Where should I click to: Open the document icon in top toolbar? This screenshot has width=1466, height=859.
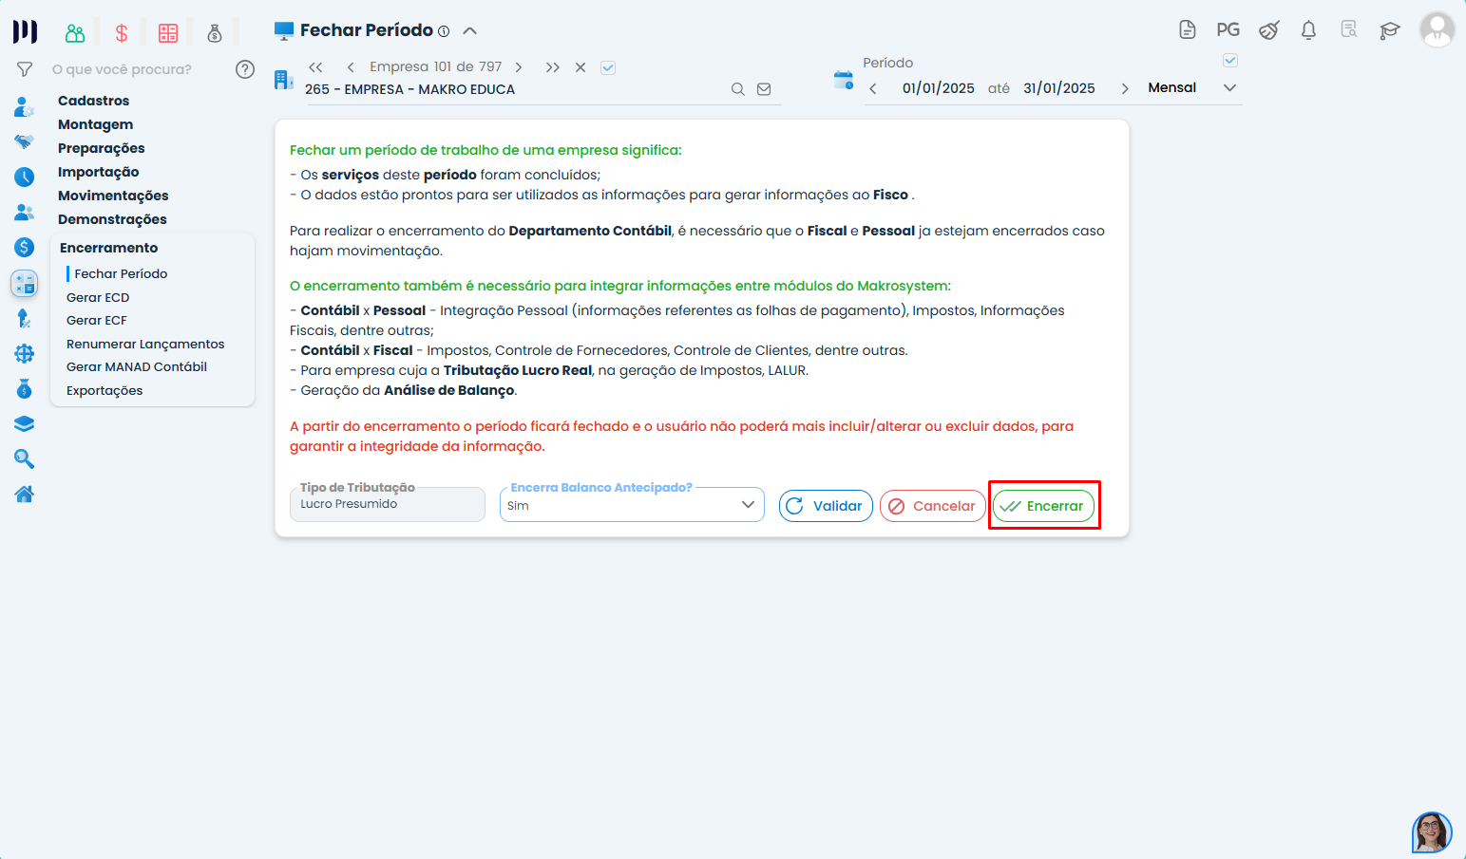click(x=1188, y=30)
